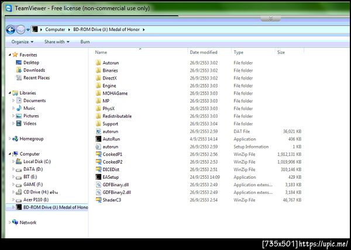Image resolution: width=351 pixels, height=250 pixels.
Task: Click the Pictures library icon
Action: point(19,116)
